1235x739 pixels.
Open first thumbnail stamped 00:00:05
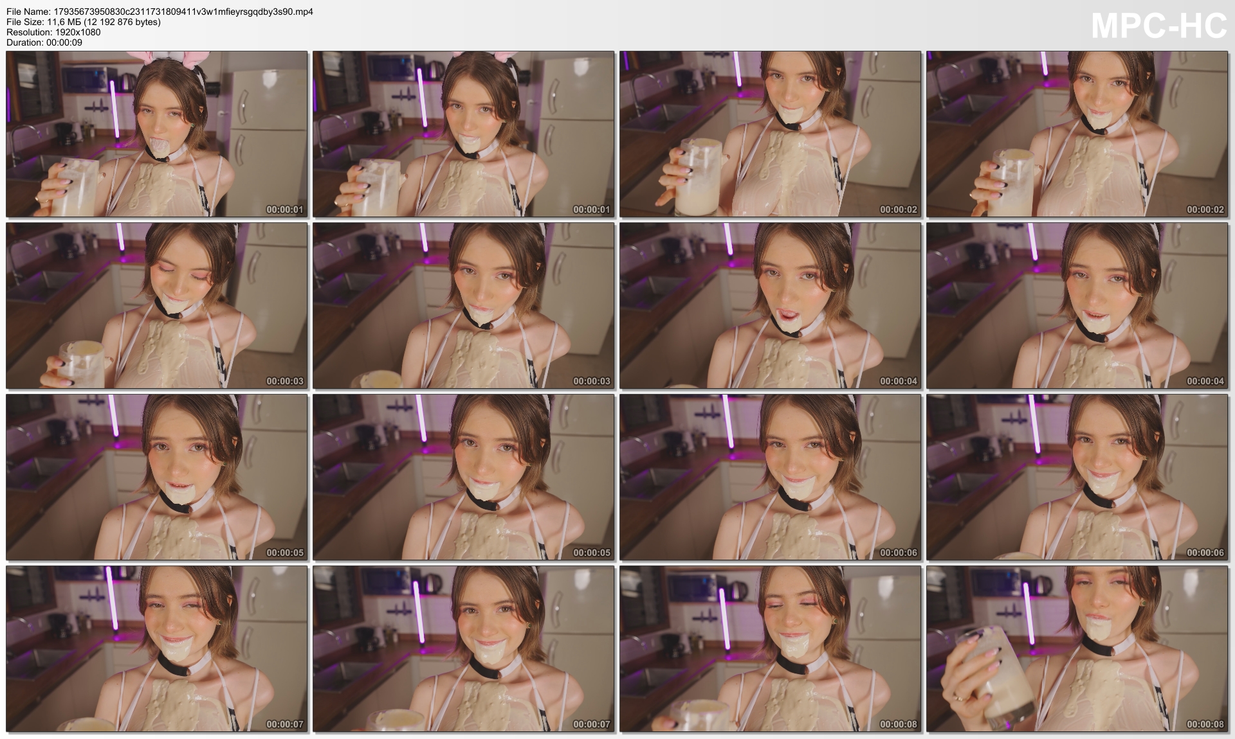point(157,477)
